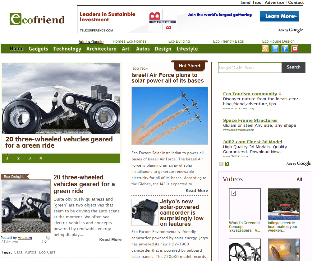
Task: Read More on Israeli Air Force article
Action: (197, 191)
